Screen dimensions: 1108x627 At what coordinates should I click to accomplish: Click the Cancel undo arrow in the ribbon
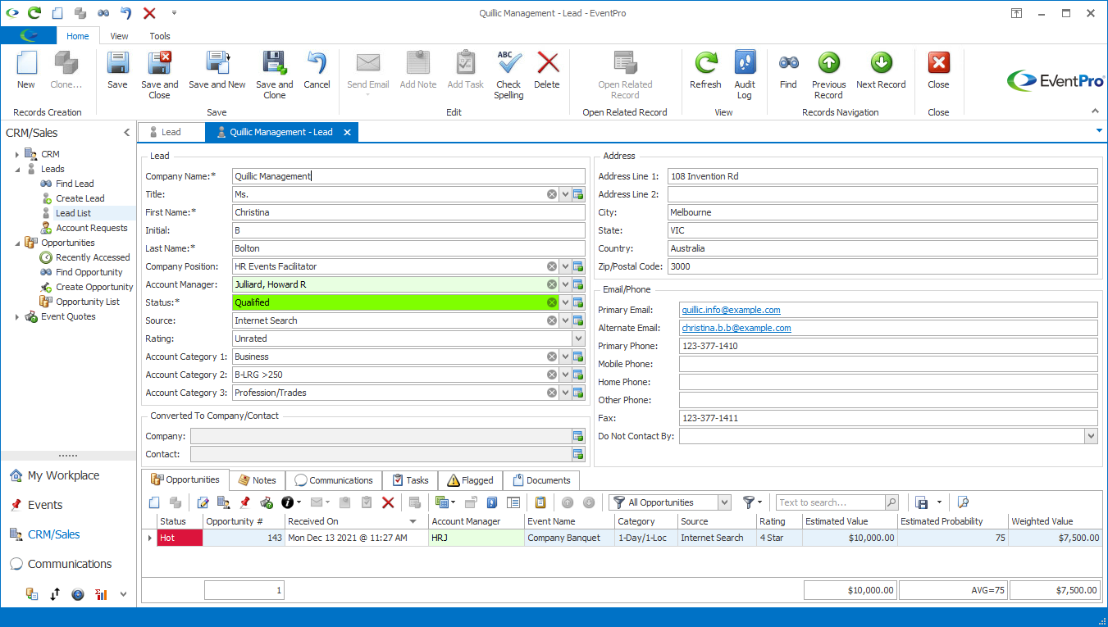tap(317, 64)
